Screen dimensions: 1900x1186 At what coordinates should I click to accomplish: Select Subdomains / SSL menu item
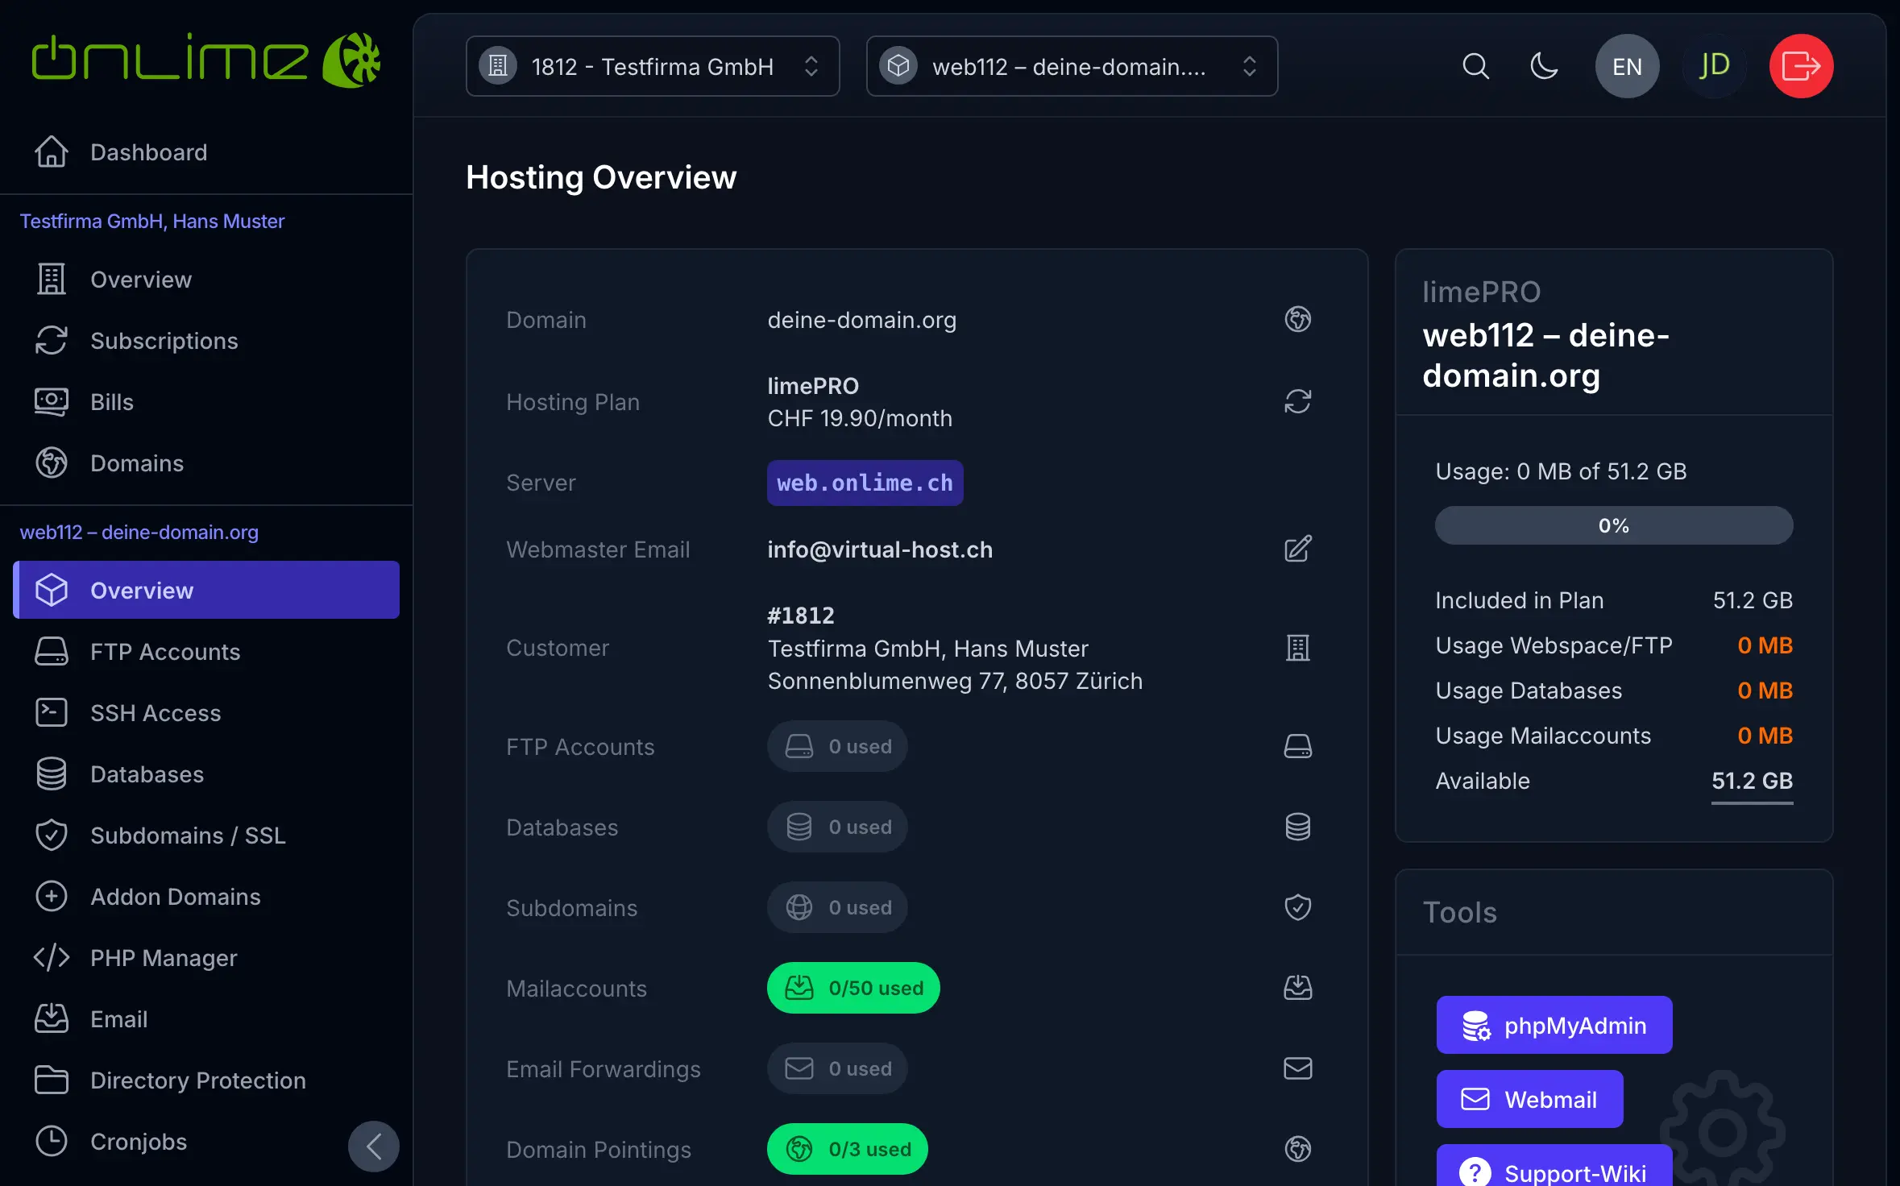(188, 836)
